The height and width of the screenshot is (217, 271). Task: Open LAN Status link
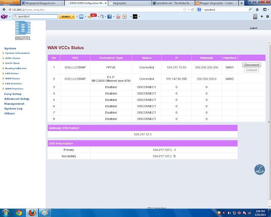tap(12, 73)
